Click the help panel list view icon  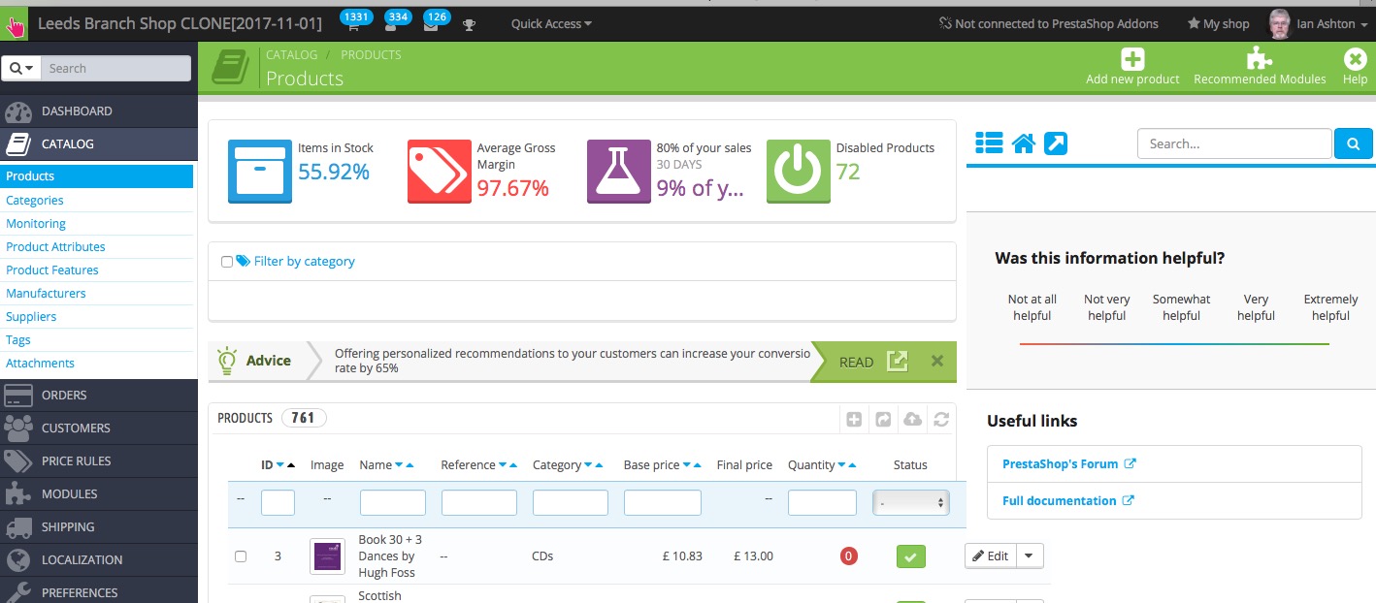(x=989, y=143)
